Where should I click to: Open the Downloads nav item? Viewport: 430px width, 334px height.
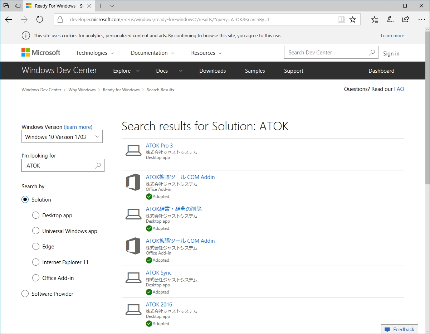[x=212, y=71]
